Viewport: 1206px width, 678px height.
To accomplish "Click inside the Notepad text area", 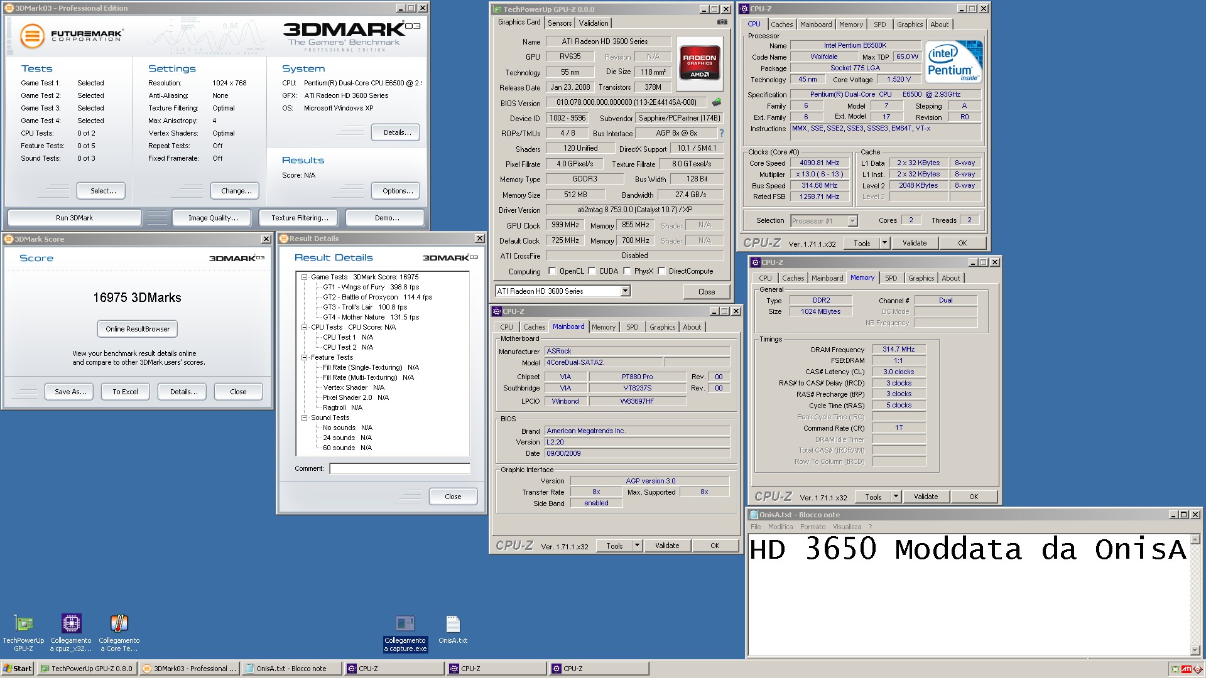I will point(969,596).
